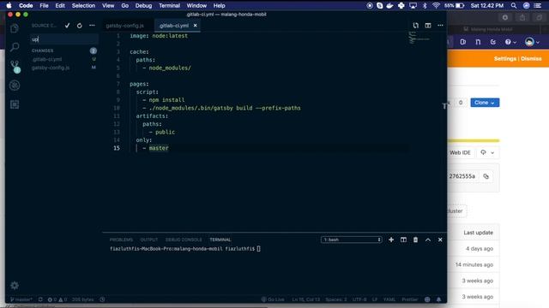Image resolution: width=549 pixels, height=308 pixels.
Task: Open Spotlight search in menu bar
Action: tap(514, 6)
